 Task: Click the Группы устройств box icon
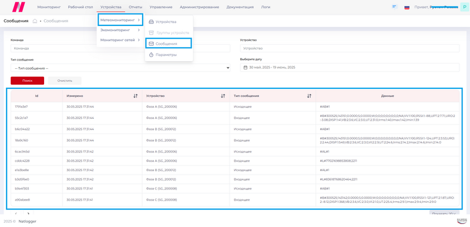(x=152, y=32)
